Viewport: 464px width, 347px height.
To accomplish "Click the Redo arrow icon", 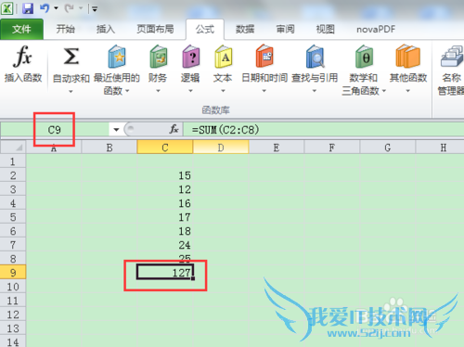I will point(69,8).
